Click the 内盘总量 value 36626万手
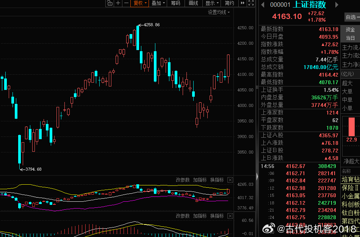 pyautogui.click(x=325, y=97)
